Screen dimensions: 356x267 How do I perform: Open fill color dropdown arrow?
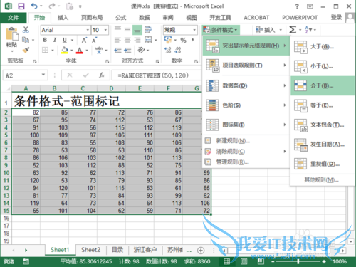pos(72,51)
